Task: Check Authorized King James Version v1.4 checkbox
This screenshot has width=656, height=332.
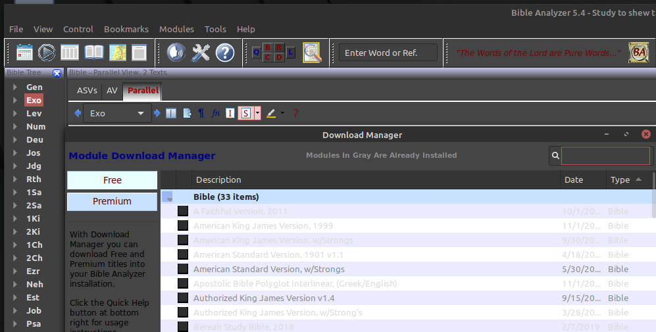Action: 183,298
